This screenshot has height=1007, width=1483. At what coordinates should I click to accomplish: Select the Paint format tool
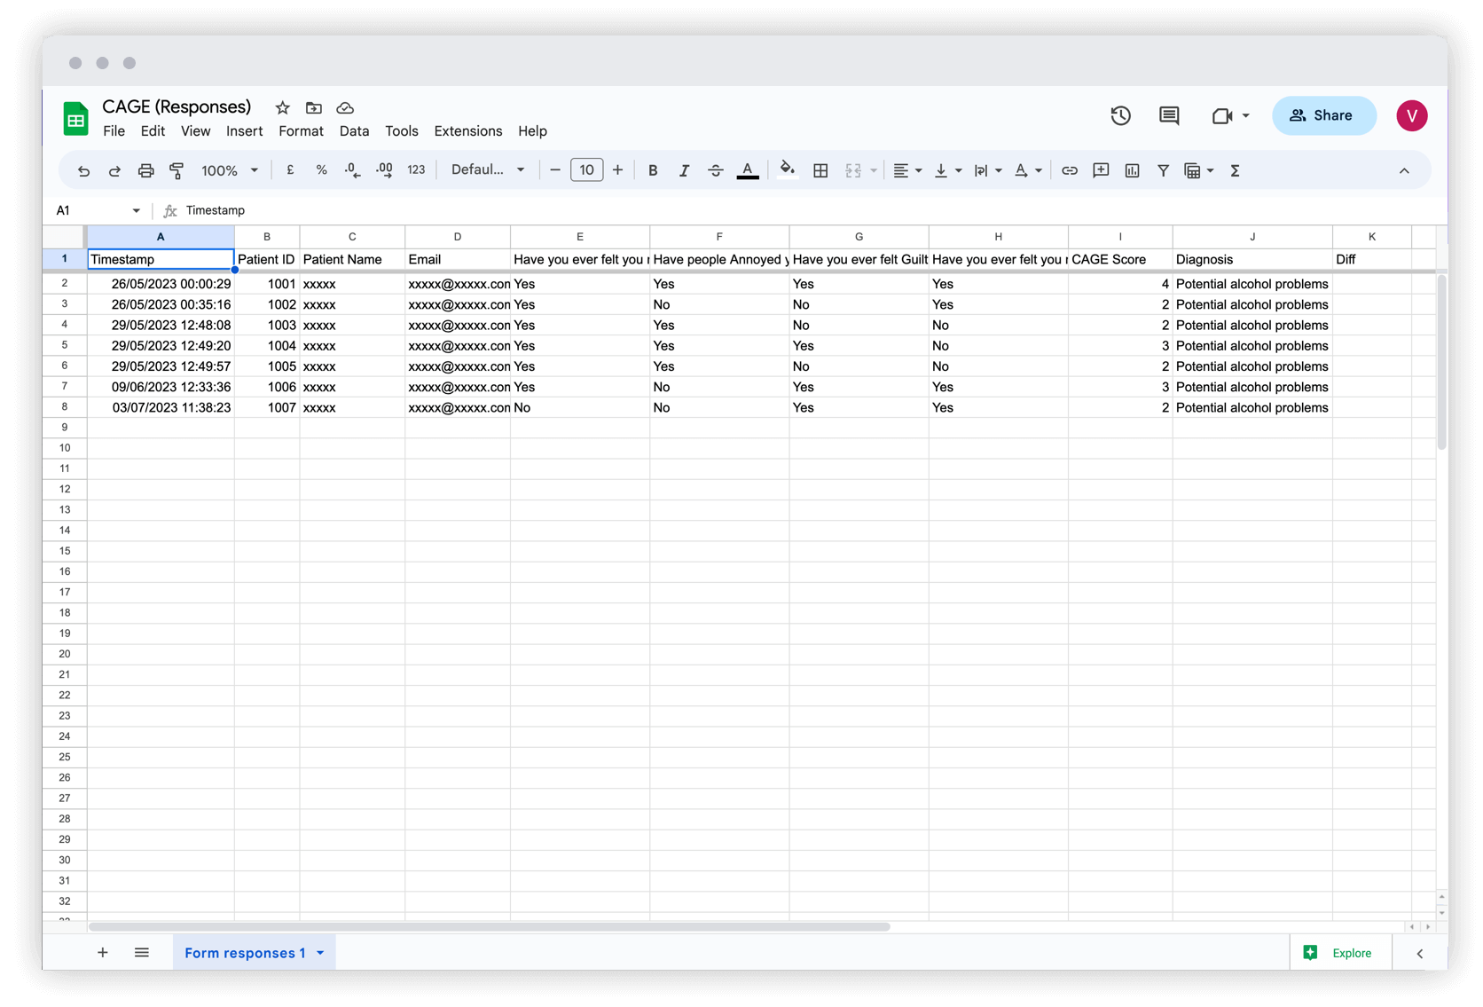(177, 169)
